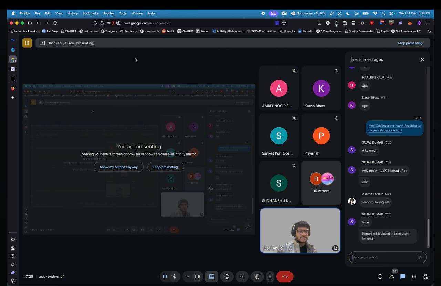
Task: Open the game-icons.net dice link
Action: (x=394, y=128)
